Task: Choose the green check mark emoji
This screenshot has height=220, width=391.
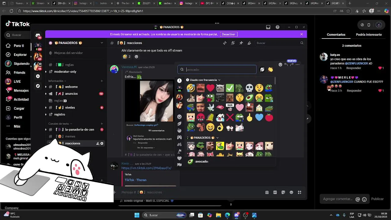Action: tap(230, 88)
